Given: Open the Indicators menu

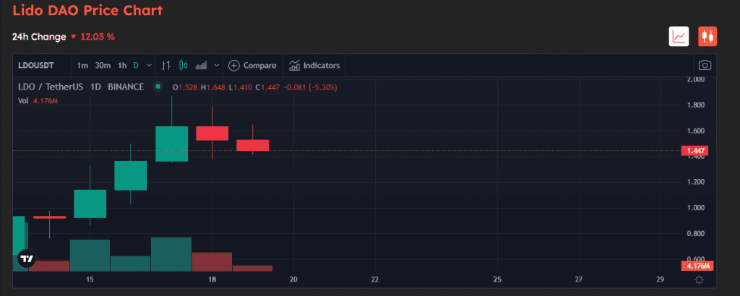Looking at the screenshot, I should pyautogui.click(x=314, y=66).
